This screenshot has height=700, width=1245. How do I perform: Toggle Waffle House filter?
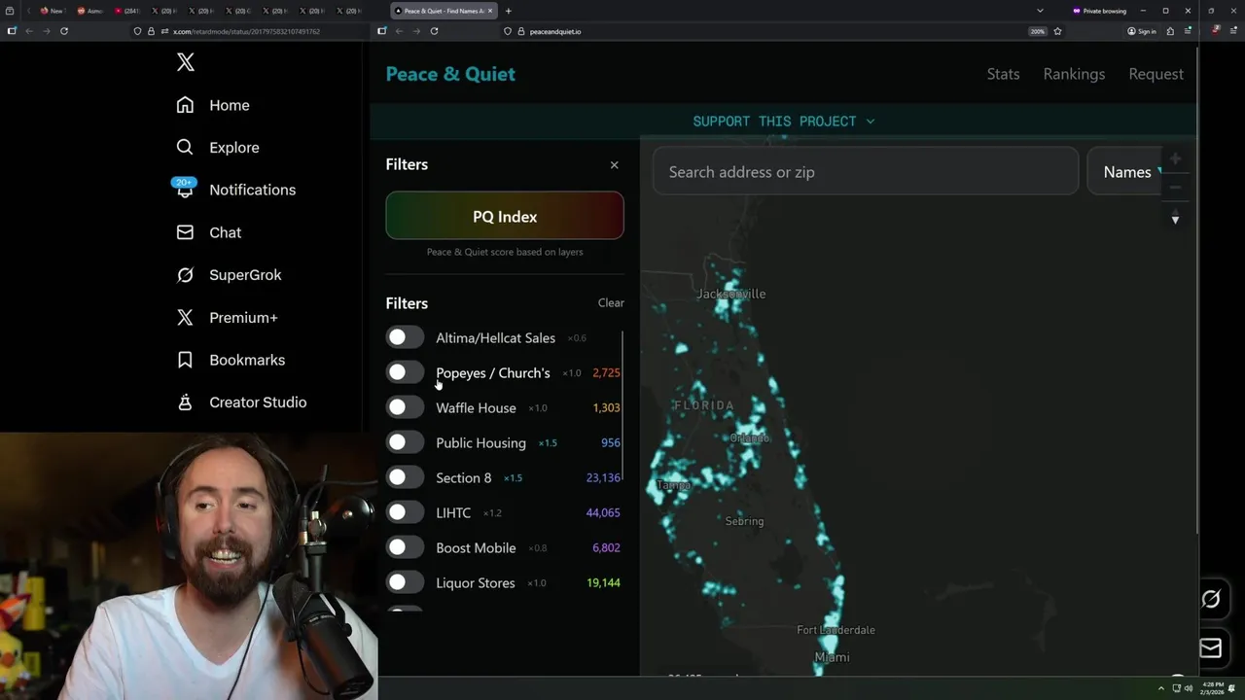[x=405, y=407]
